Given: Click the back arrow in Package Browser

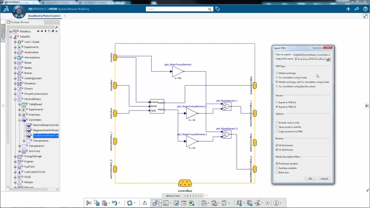Looking at the screenshot, I should (x=38, y=31).
